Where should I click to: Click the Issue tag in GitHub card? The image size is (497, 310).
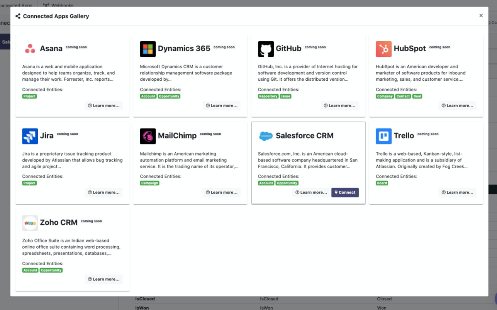[285, 96]
